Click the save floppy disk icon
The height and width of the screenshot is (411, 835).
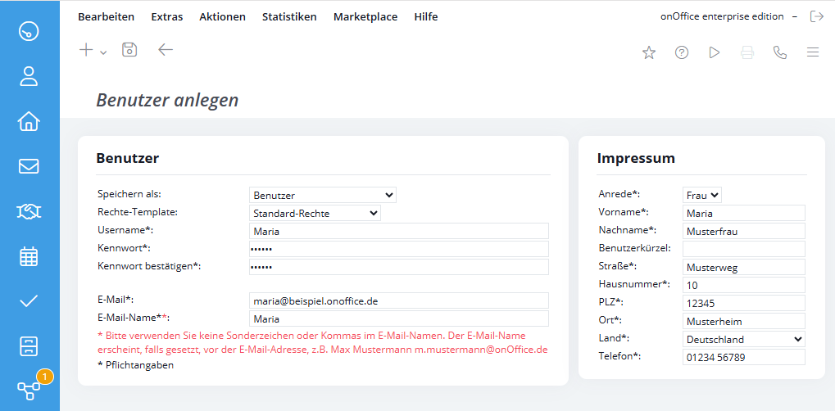[129, 50]
